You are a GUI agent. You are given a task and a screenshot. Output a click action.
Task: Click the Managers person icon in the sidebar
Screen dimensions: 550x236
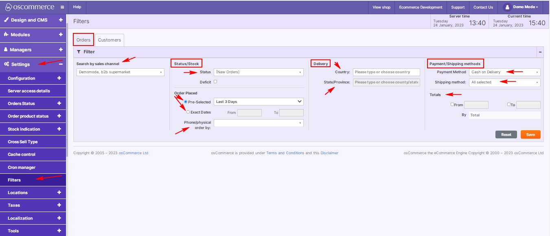[5, 49]
